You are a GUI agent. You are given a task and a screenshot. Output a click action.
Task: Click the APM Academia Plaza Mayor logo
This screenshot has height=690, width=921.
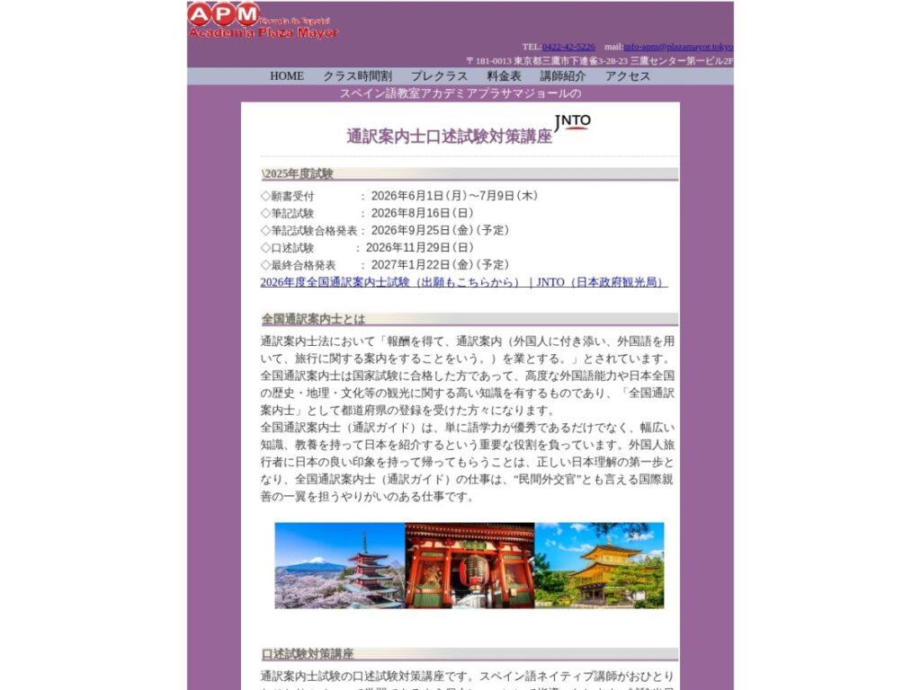click(x=264, y=22)
